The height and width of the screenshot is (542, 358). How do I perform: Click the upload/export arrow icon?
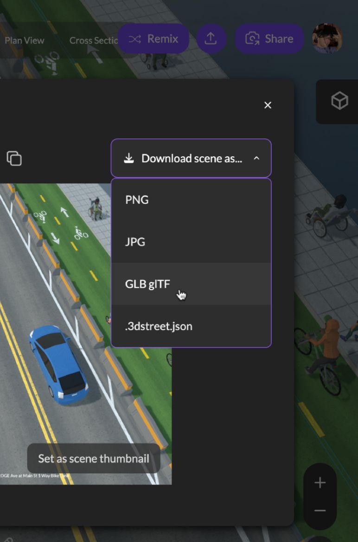tap(211, 39)
